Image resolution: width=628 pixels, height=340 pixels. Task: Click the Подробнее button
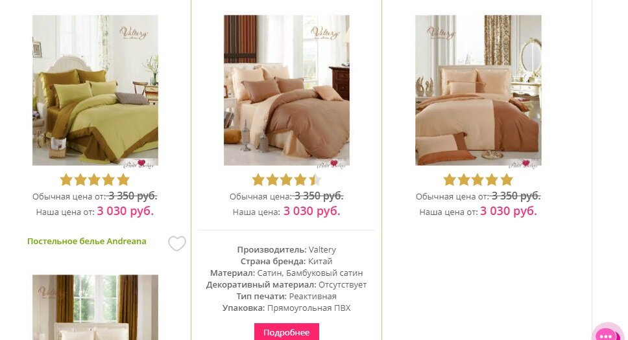click(286, 332)
